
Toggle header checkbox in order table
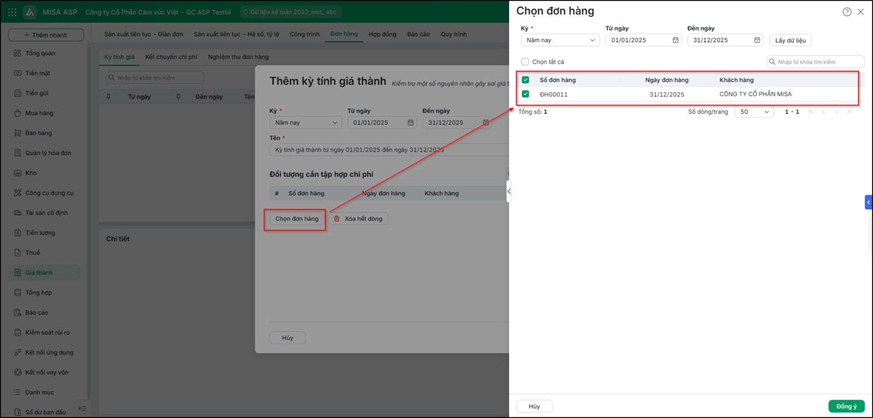(x=525, y=80)
